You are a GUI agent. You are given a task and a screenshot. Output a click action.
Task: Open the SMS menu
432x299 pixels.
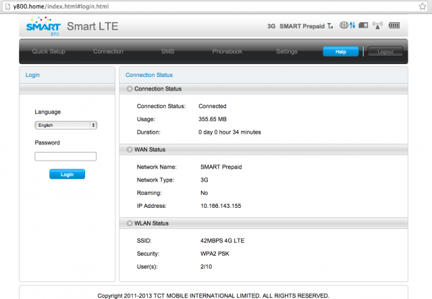pos(167,51)
